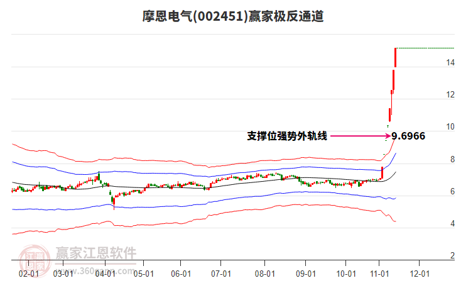Image resolution: width=456 pixels, height=283 pixels.
Task: Click the chart title 摩恩电气(002451)赢家极反通道
Action: (x=232, y=16)
